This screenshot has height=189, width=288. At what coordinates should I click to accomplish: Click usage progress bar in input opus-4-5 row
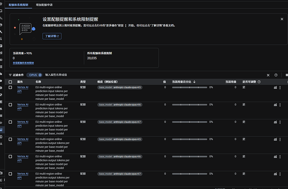coord(189,88)
